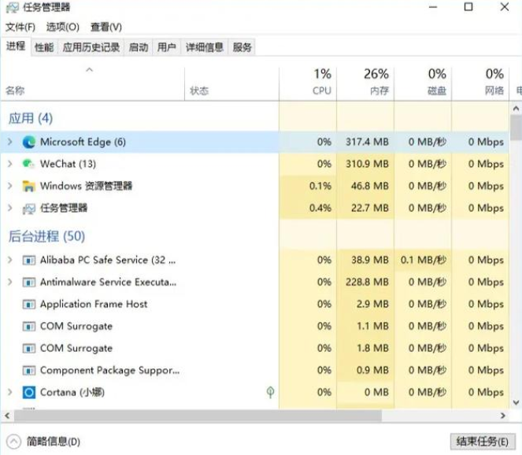Click the Windows 资源管理器 folder icon
Image resolution: width=522 pixels, height=455 pixels.
[28, 186]
